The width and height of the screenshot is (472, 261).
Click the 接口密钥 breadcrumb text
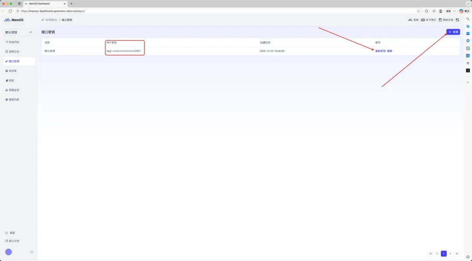pos(67,20)
